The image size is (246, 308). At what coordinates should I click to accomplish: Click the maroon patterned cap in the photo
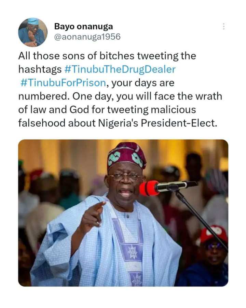pos(126,156)
